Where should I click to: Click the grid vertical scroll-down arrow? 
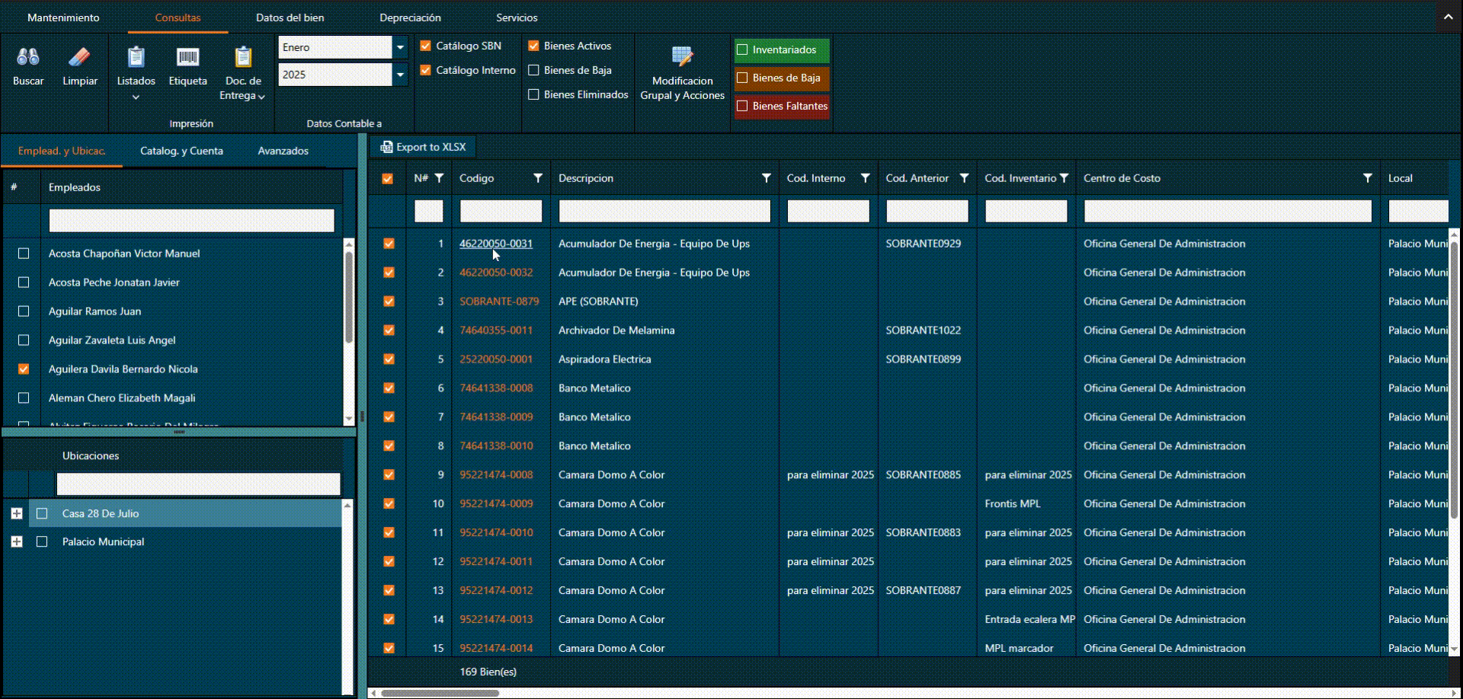[1455, 650]
